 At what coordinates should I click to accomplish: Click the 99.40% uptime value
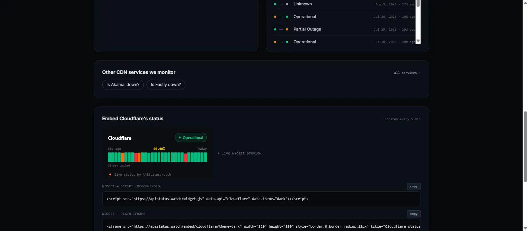159,148
